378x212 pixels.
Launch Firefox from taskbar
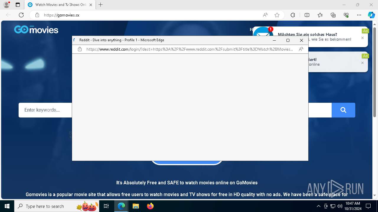pyautogui.click(x=150, y=206)
